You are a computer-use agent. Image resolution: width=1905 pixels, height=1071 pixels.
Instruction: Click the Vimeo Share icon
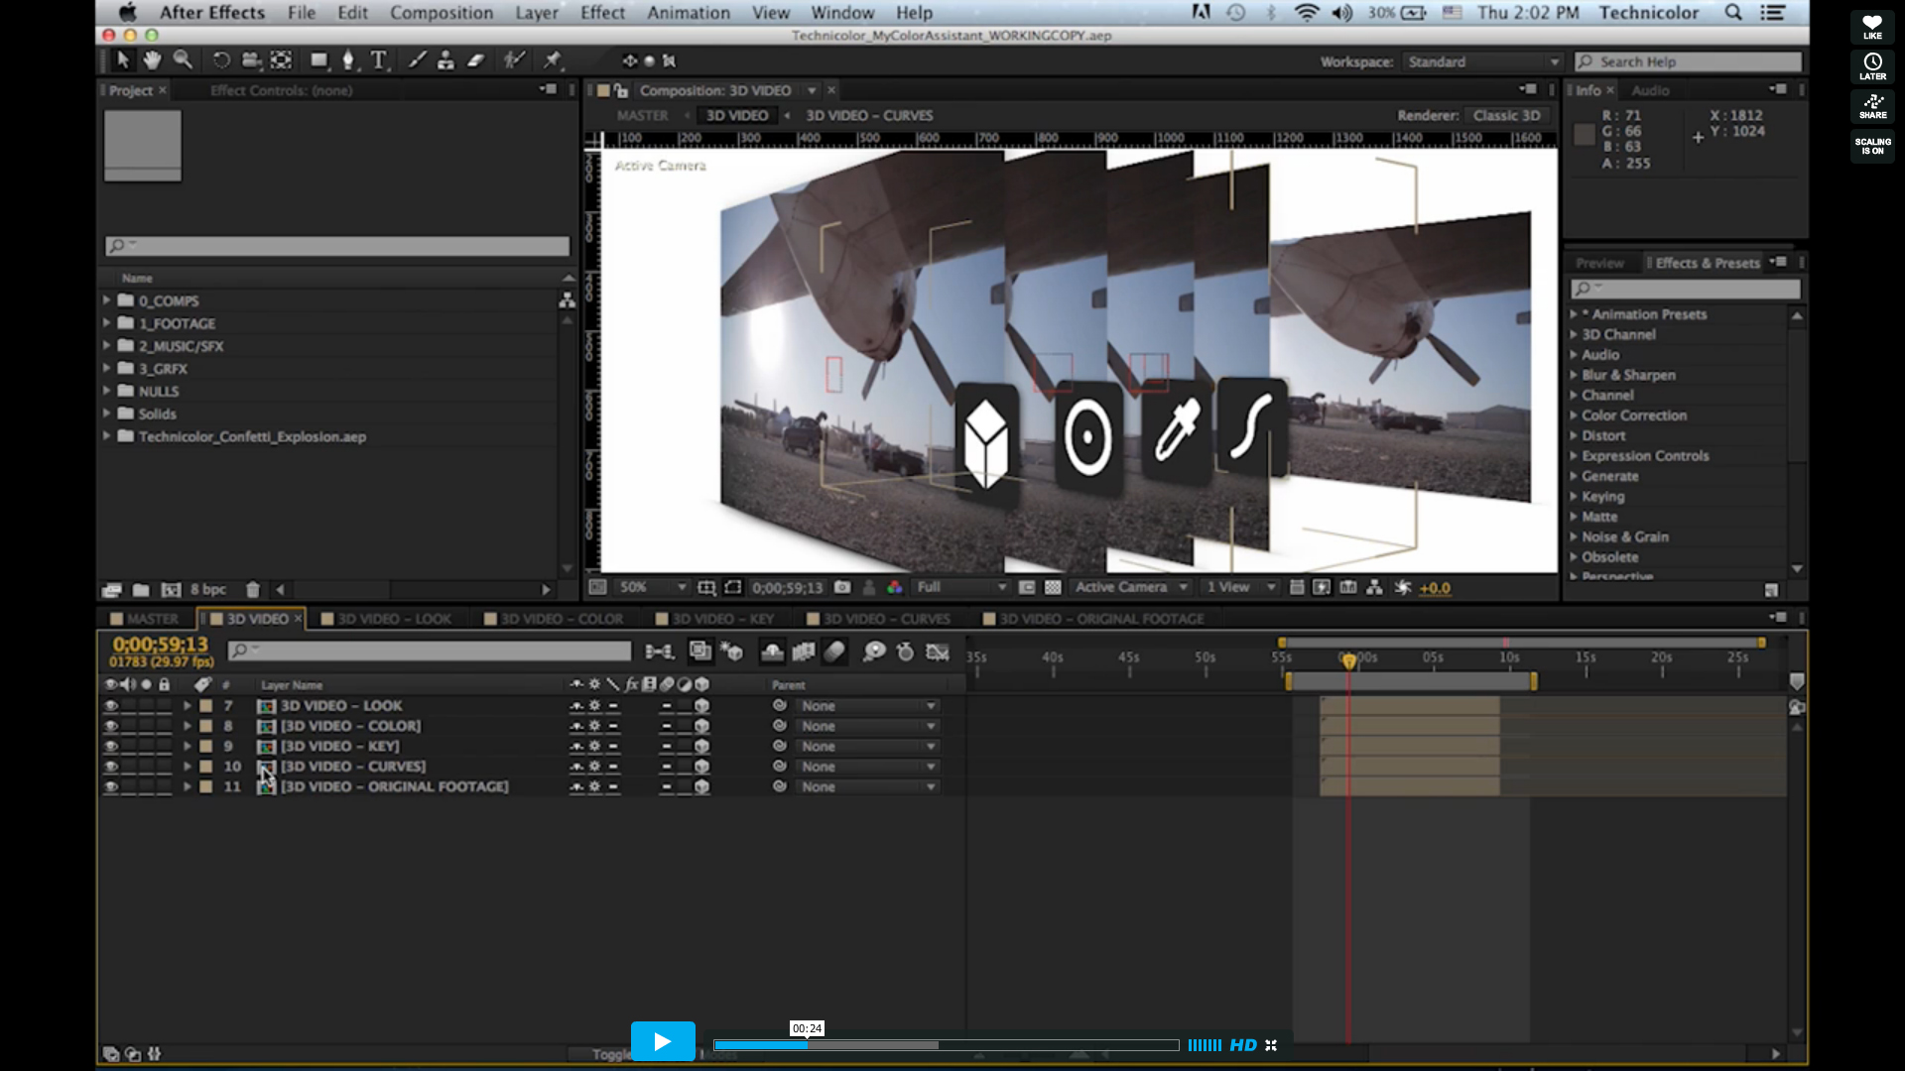pos(1872,106)
